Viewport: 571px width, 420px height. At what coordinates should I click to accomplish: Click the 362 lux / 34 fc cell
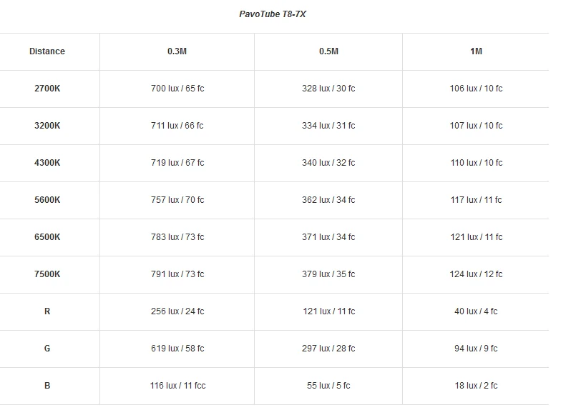[x=328, y=199]
